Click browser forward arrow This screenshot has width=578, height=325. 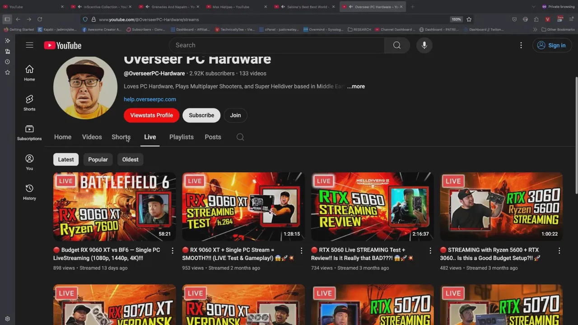29,19
